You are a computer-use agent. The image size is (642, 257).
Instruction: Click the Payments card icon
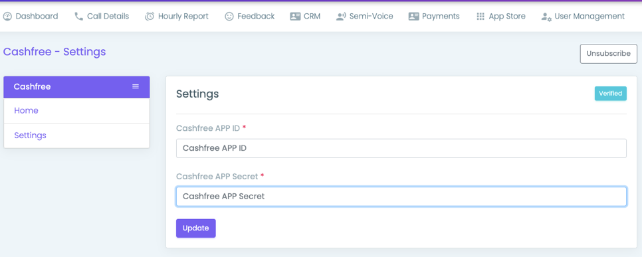point(413,17)
